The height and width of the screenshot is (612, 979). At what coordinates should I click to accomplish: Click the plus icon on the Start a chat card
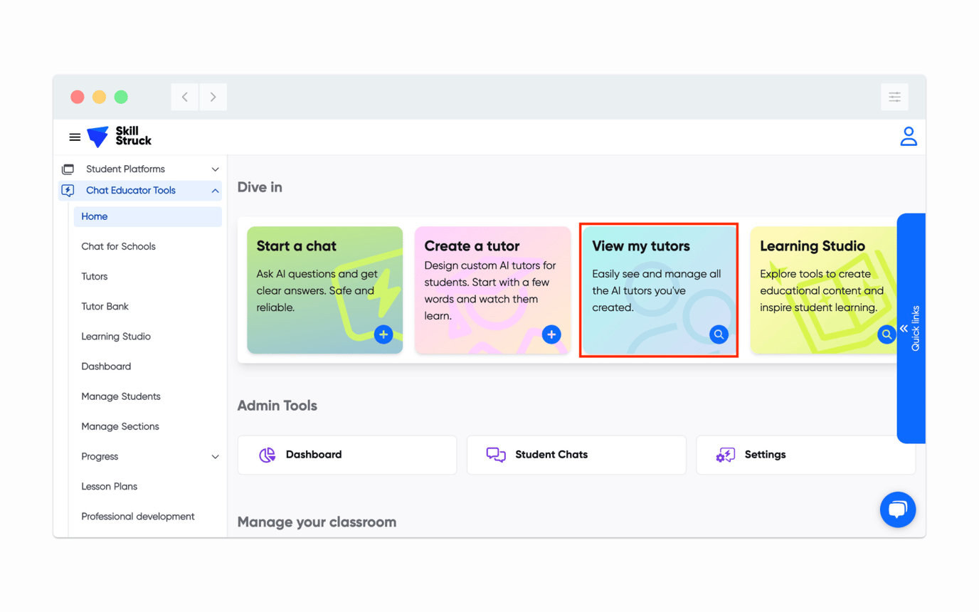(x=383, y=334)
